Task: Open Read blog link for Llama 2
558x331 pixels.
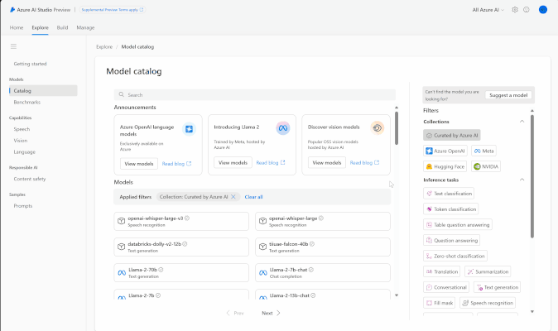Action: [x=271, y=162]
